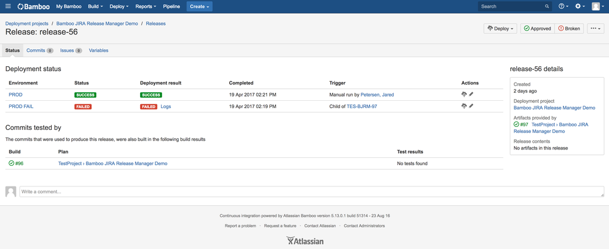Mark release as Approved

point(538,29)
